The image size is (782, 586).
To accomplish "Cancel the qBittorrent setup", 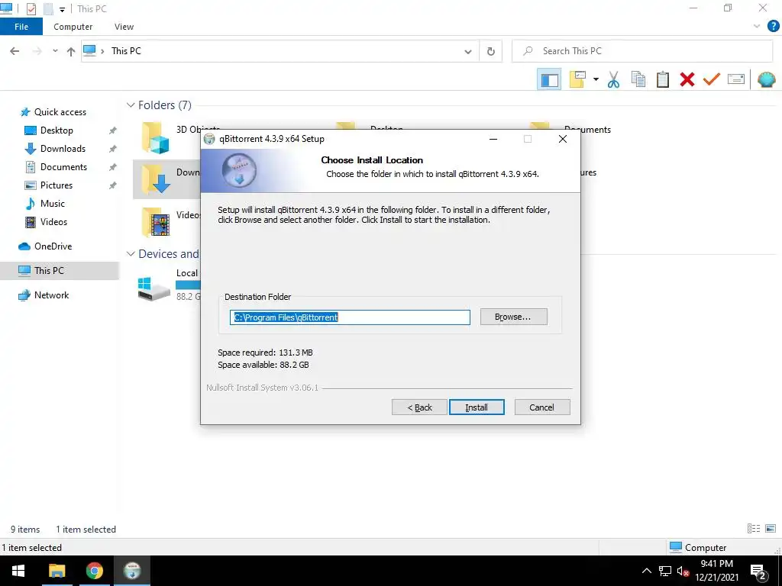I will (541, 407).
